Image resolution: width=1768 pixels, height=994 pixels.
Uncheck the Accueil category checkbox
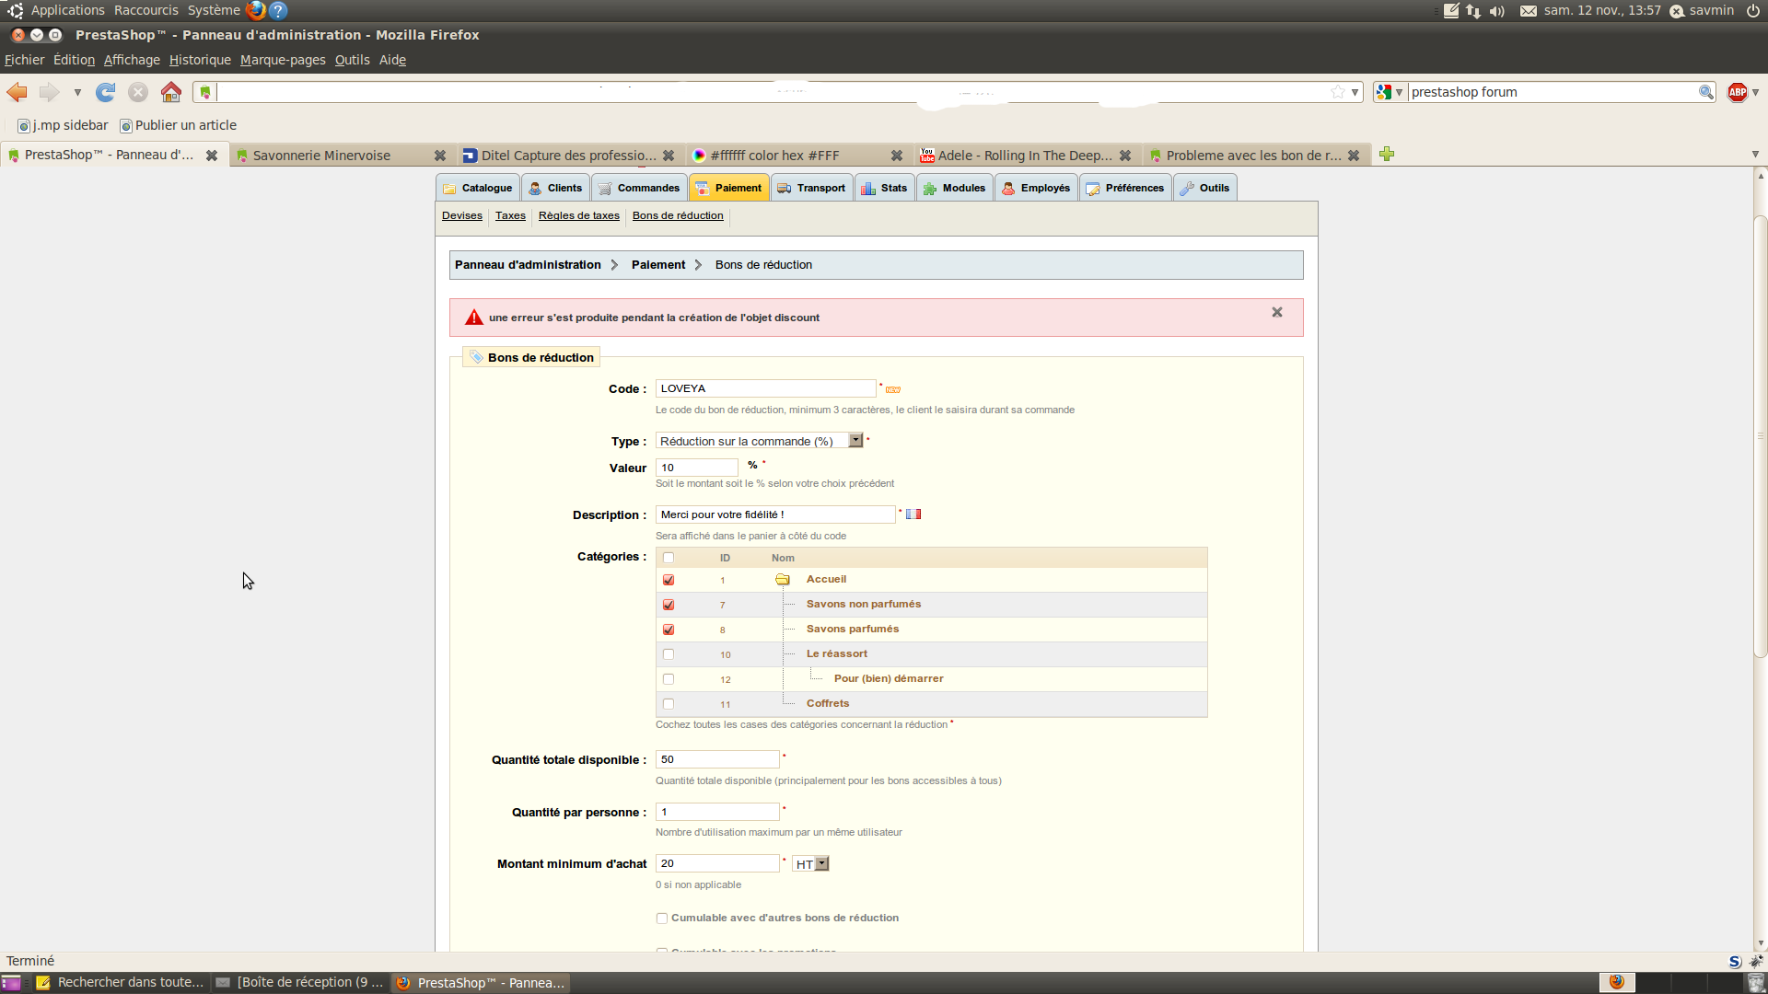pos(669,580)
